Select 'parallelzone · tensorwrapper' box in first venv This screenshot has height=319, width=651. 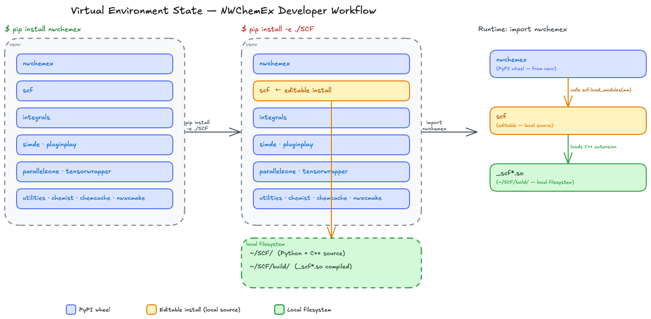pos(95,172)
